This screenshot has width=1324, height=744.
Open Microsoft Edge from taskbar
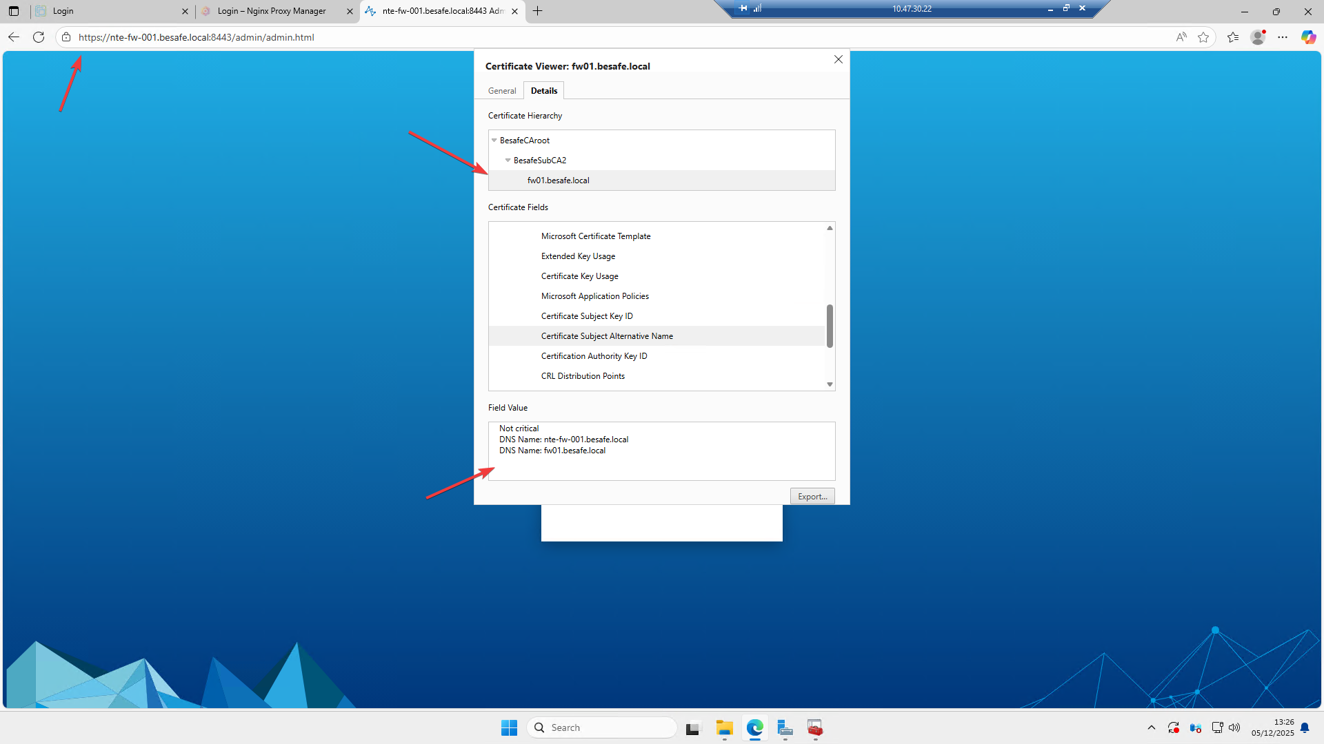(755, 728)
